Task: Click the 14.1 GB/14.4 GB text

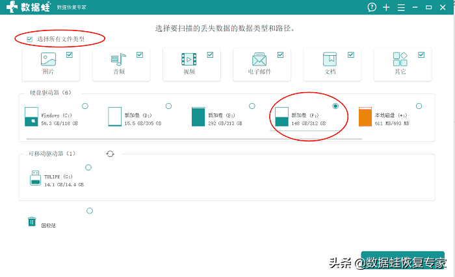Action: (x=64, y=185)
